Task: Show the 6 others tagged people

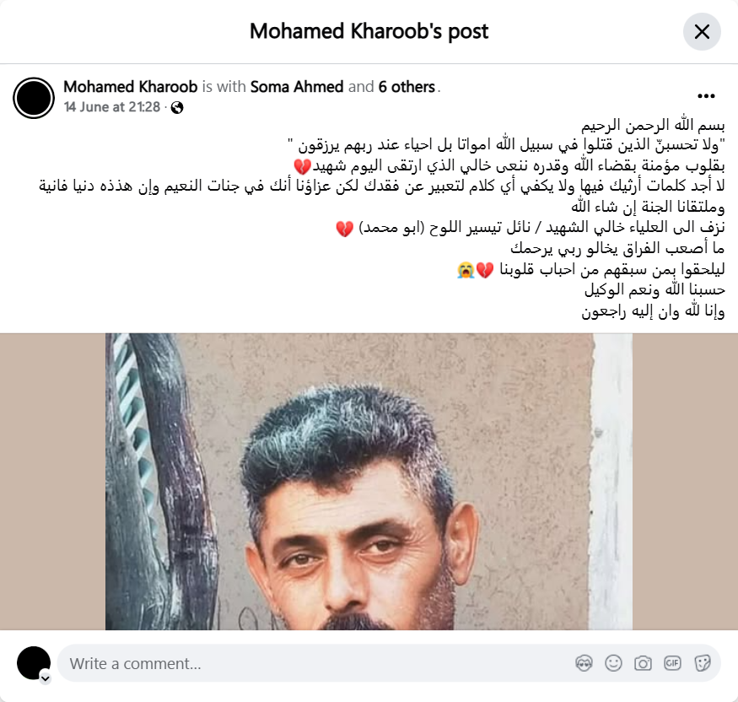Action: 407,87
